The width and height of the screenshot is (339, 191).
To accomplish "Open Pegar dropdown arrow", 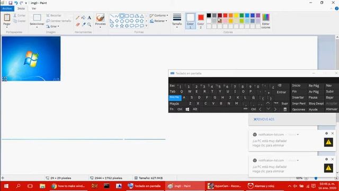I will [x=7, y=27].
